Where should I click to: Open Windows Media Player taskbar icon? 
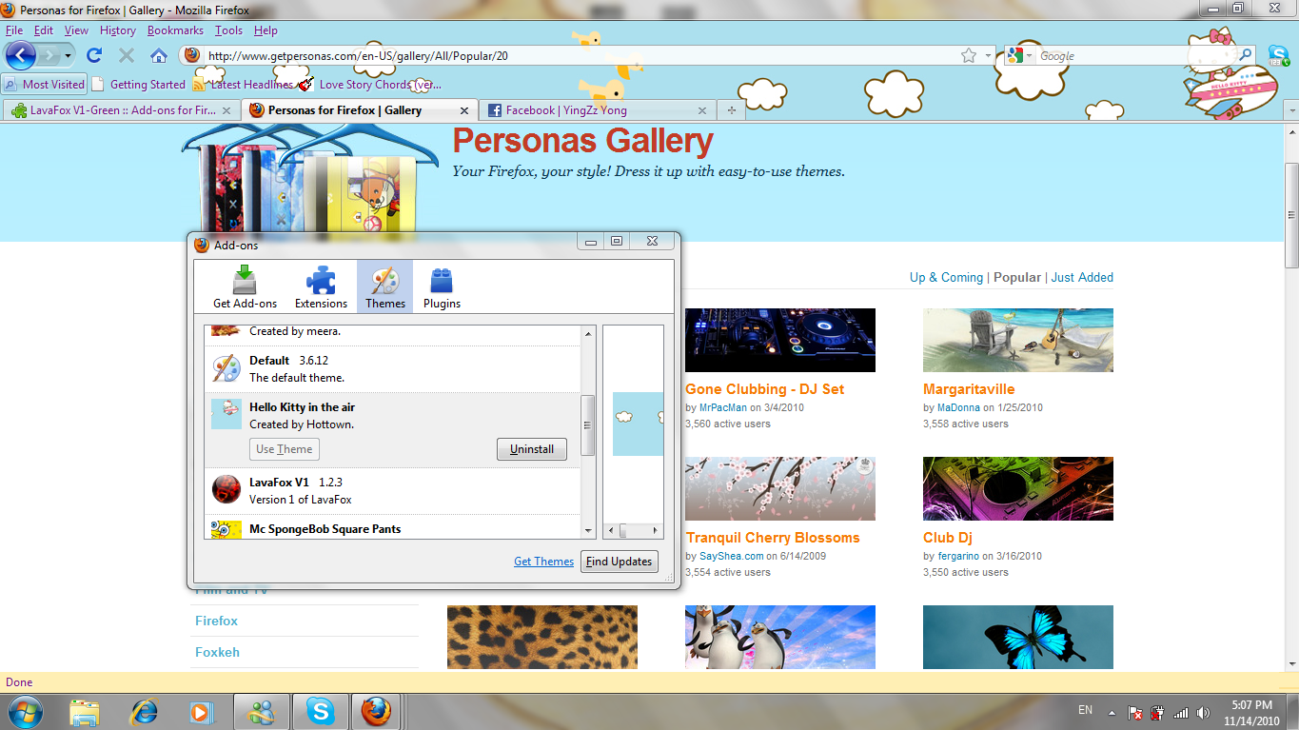202,711
